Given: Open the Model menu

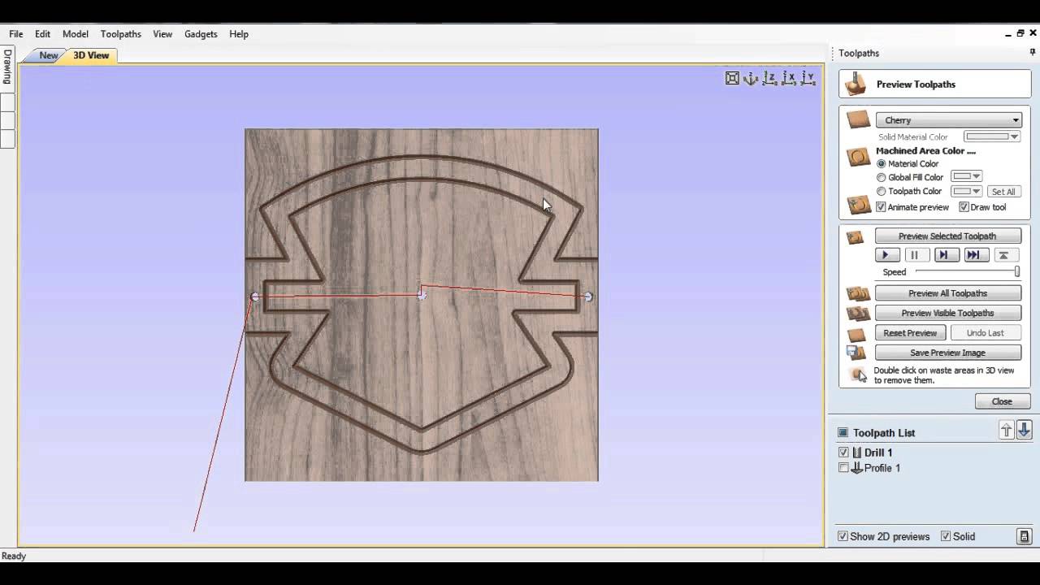Looking at the screenshot, I should 76,34.
